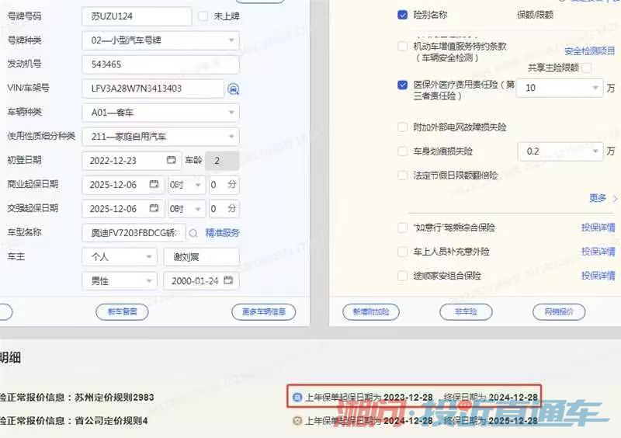Click the icon before 上年保单起保日期 2023-12-28

[x=297, y=397]
